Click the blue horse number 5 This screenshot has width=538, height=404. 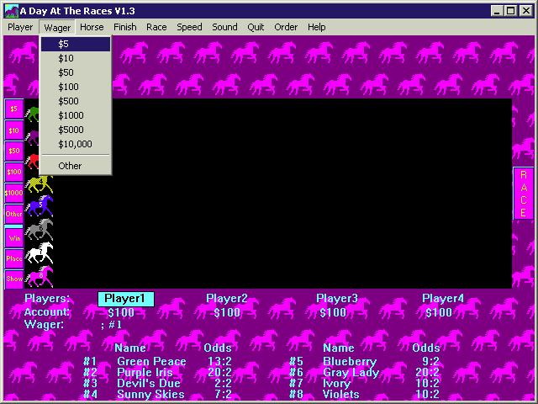39,205
